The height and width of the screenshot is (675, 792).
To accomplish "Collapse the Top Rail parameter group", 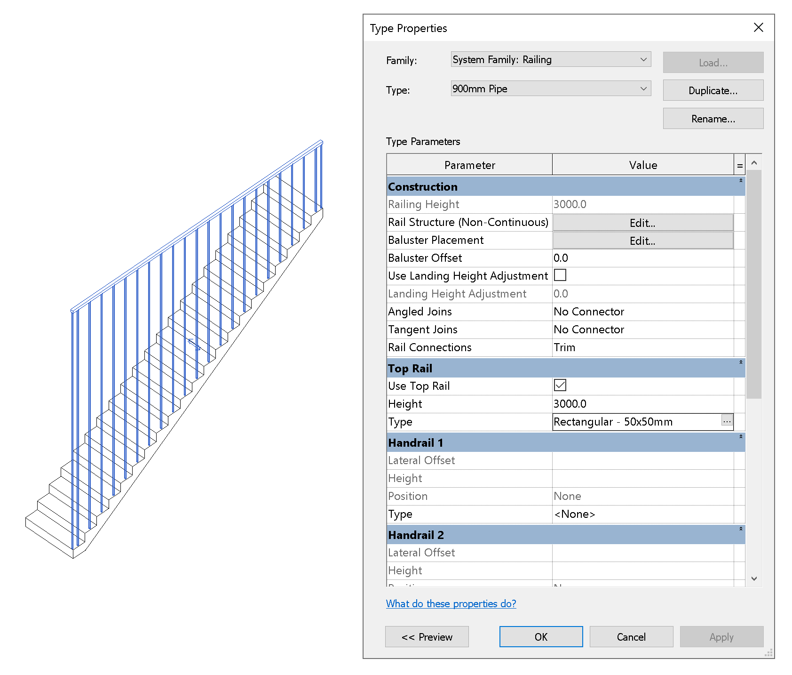I will point(741,362).
